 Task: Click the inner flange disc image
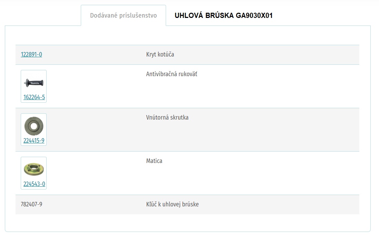tap(34, 126)
